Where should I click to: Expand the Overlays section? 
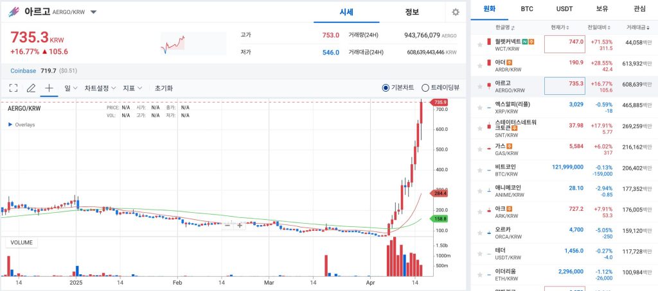click(x=21, y=125)
